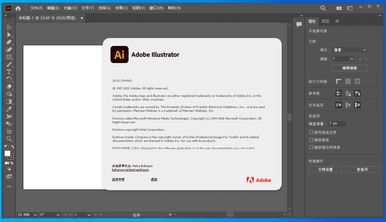Open the 单位 units dropdown showing 像素
This screenshot has width=386, height=222.
point(349,49)
